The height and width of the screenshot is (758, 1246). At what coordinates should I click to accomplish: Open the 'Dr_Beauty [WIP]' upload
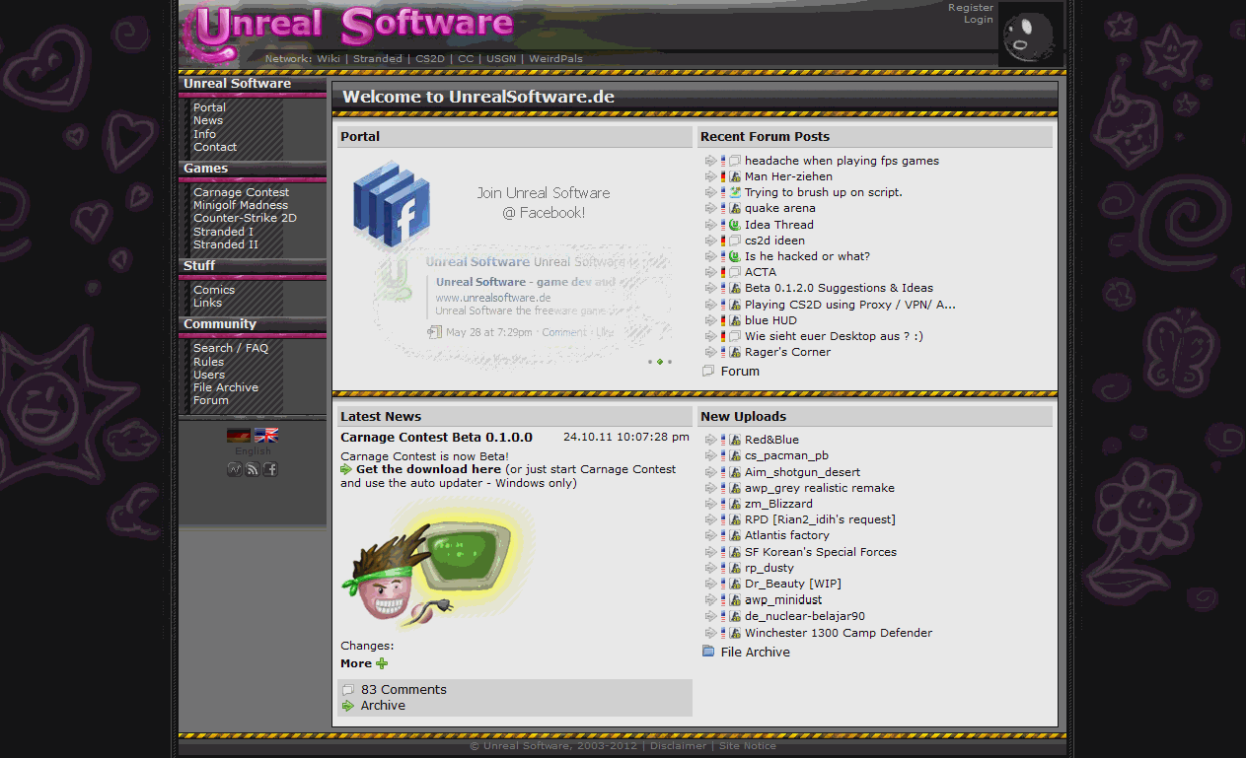click(x=793, y=584)
